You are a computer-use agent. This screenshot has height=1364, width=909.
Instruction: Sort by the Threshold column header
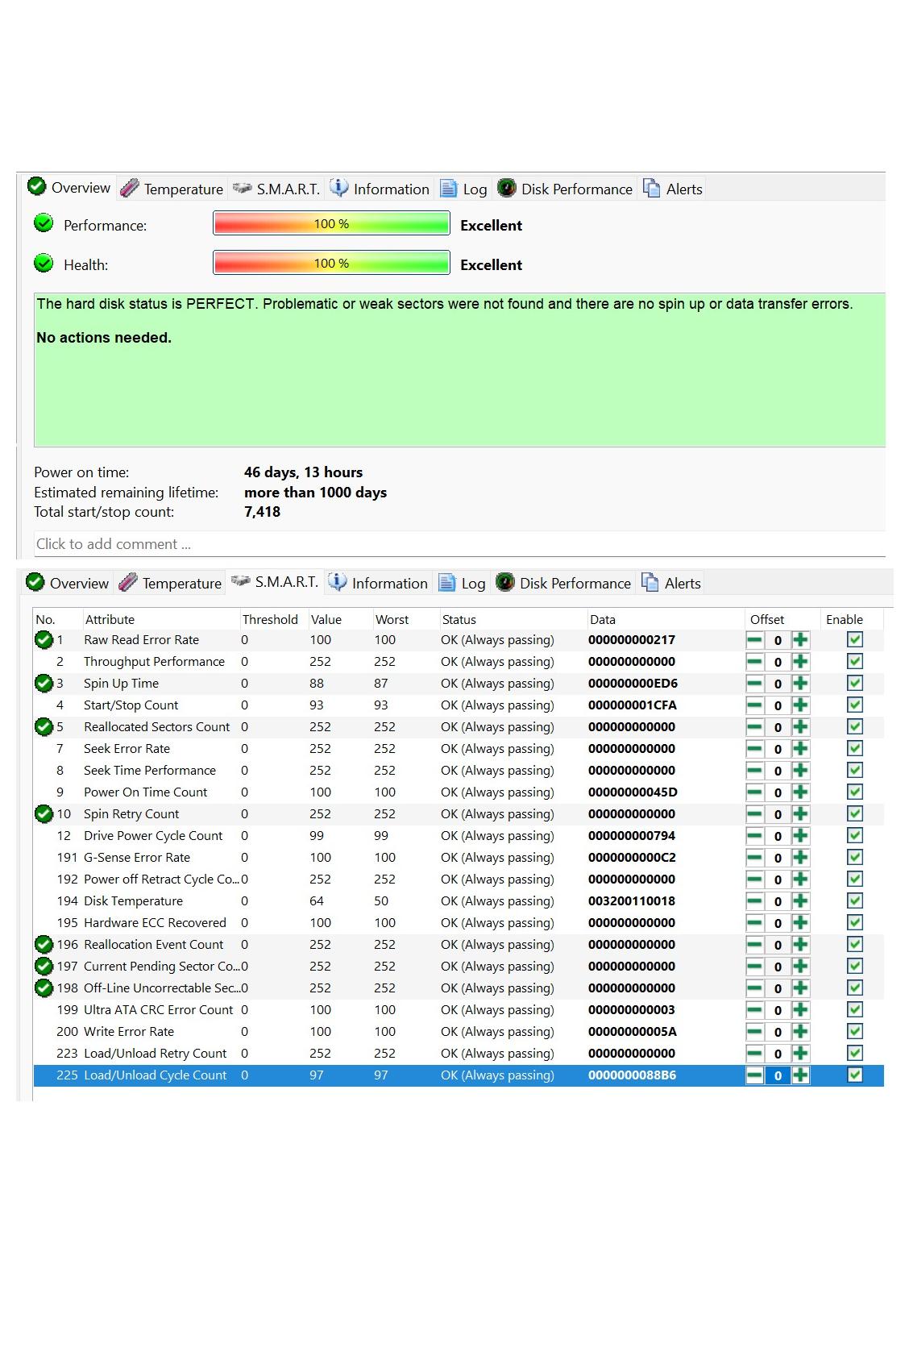click(x=270, y=620)
